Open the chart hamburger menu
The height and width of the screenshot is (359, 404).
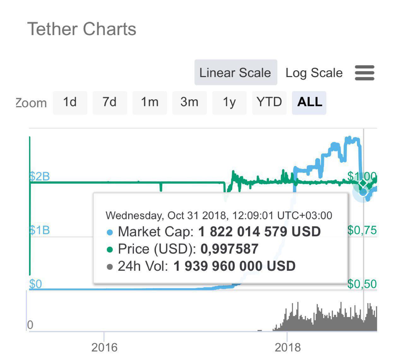364,73
